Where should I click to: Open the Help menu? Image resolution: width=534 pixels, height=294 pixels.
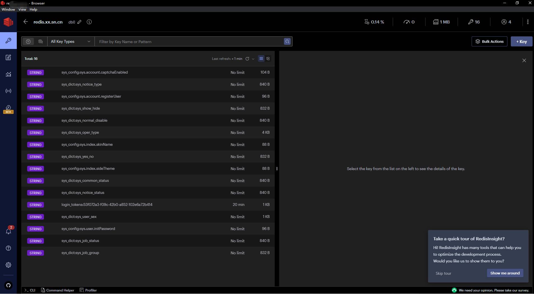(x=33, y=9)
